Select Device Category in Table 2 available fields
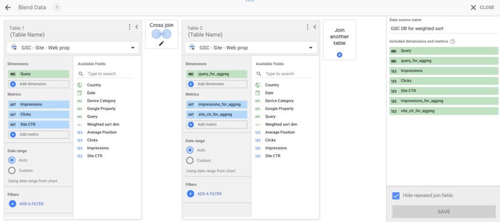The width and height of the screenshot is (500, 222). [x=279, y=101]
